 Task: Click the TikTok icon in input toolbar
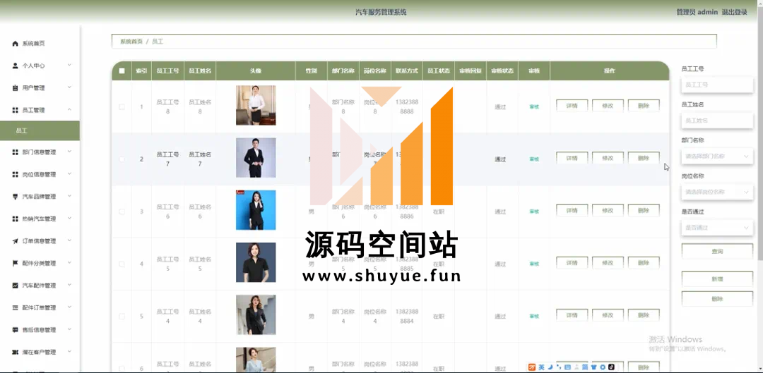pos(611,367)
